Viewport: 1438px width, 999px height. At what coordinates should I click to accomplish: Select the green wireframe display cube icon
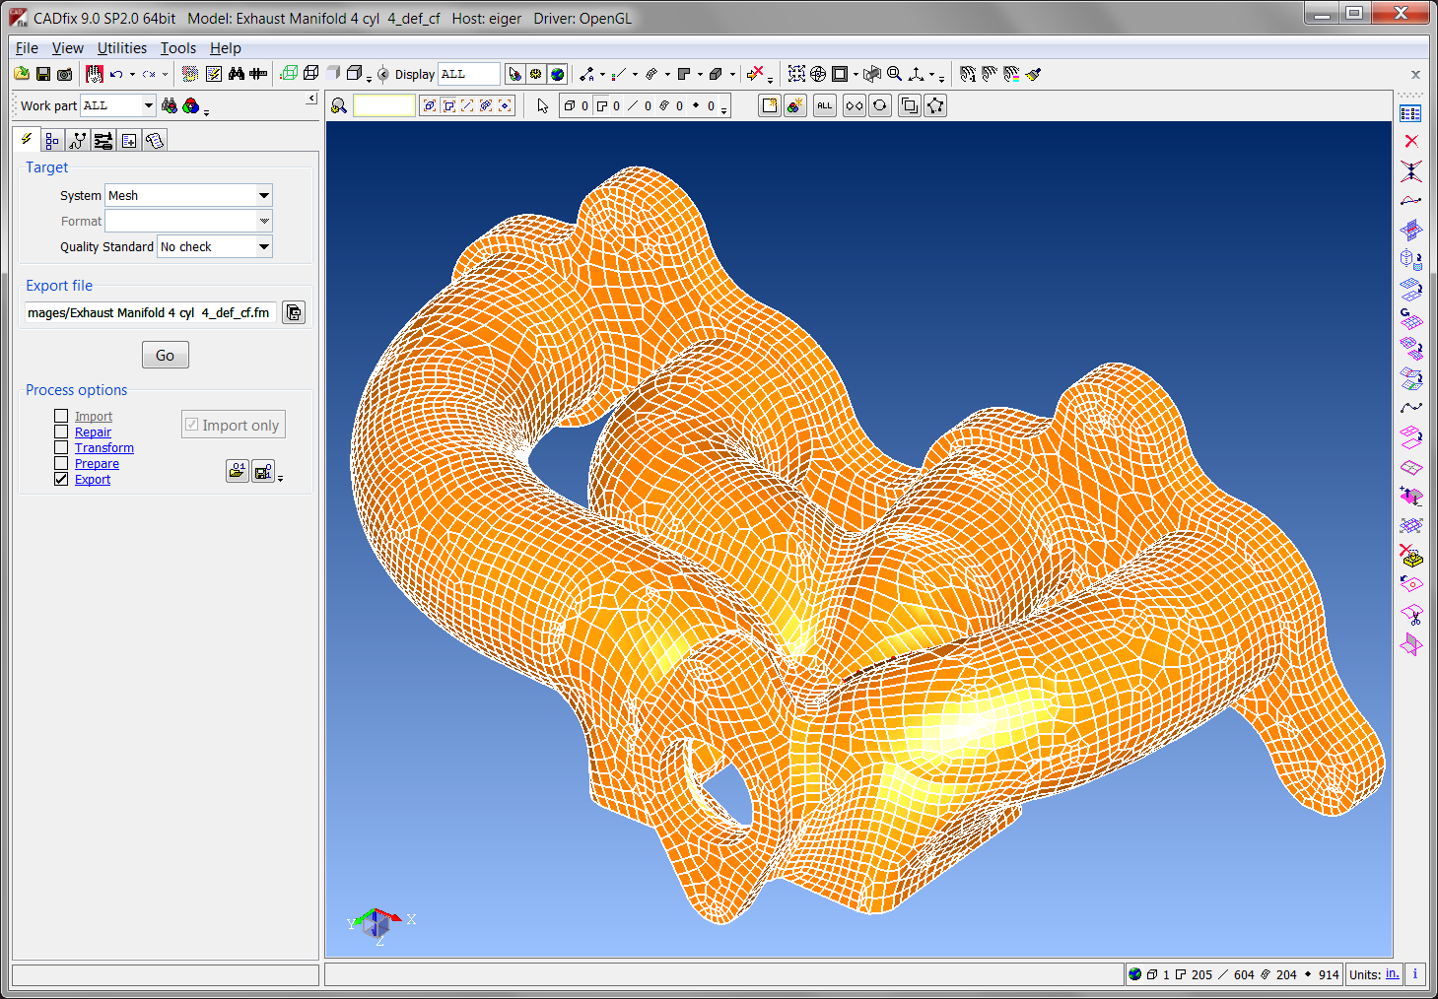[289, 74]
